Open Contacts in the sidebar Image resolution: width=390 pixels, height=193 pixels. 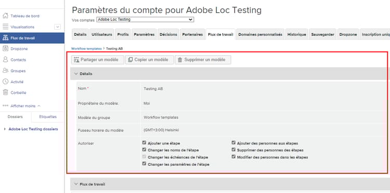coord(18,60)
